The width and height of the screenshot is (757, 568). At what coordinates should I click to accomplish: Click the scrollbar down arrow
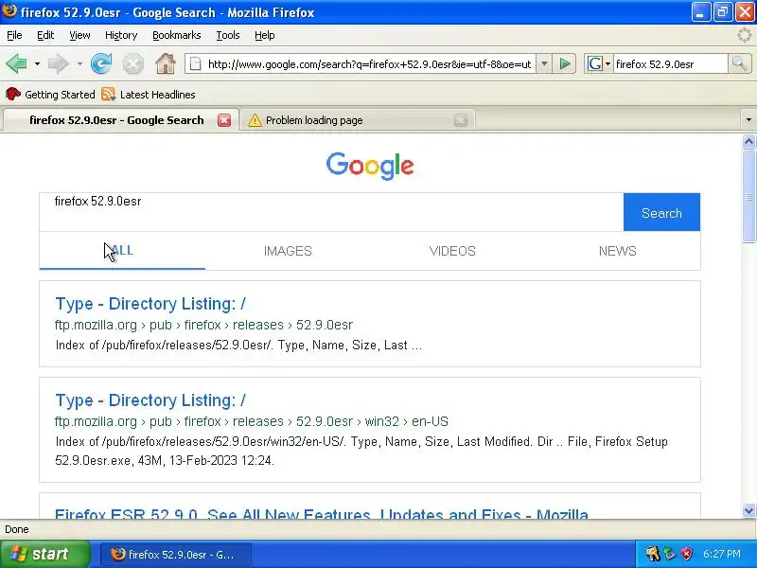748,510
